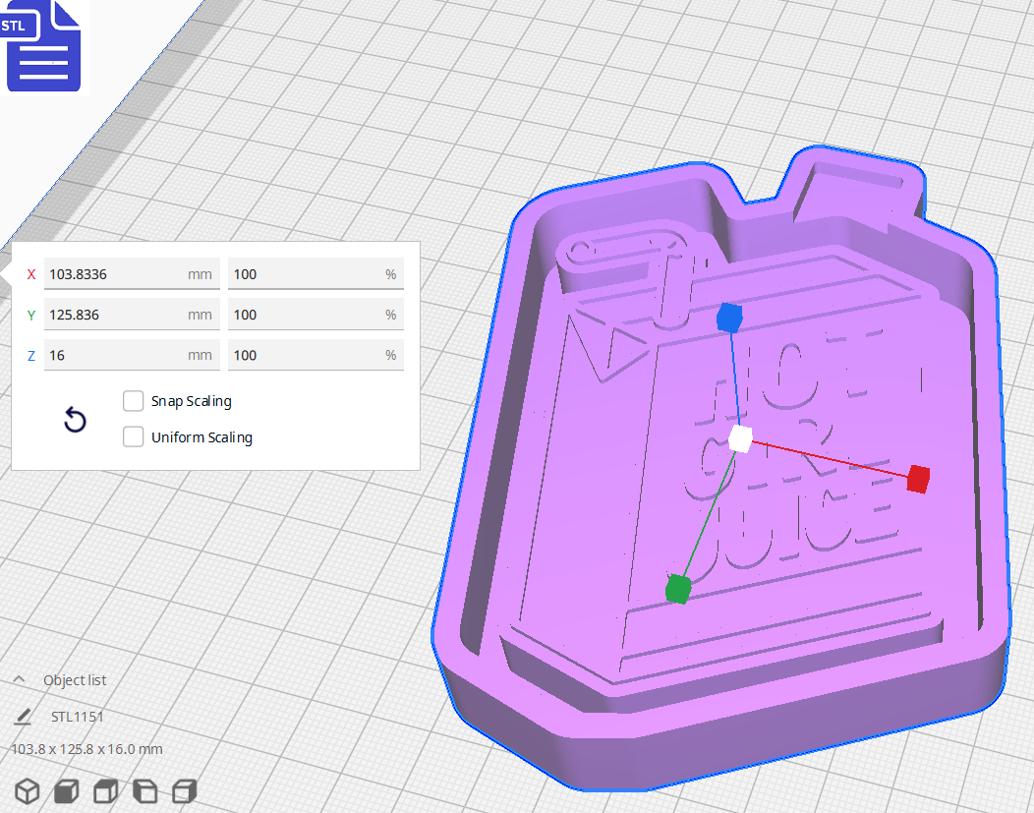The width and height of the screenshot is (1034, 813).
Task: Click the Y percentage field showing 100
Action: [316, 314]
